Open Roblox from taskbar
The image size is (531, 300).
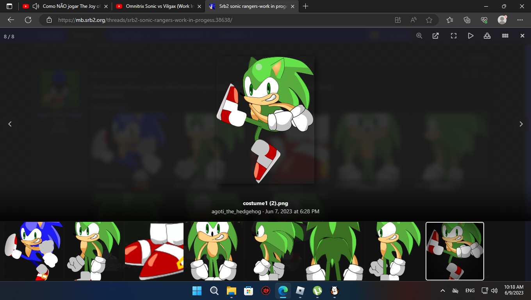click(300, 291)
